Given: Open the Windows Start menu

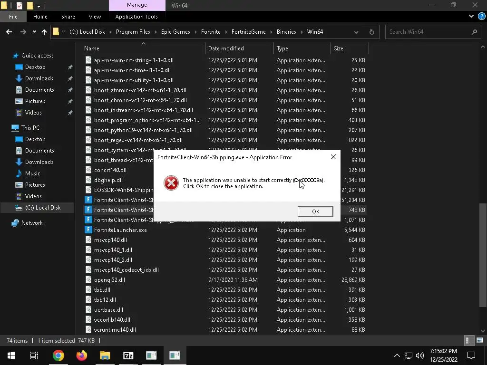Looking at the screenshot, I should click(x=11, y=355).
